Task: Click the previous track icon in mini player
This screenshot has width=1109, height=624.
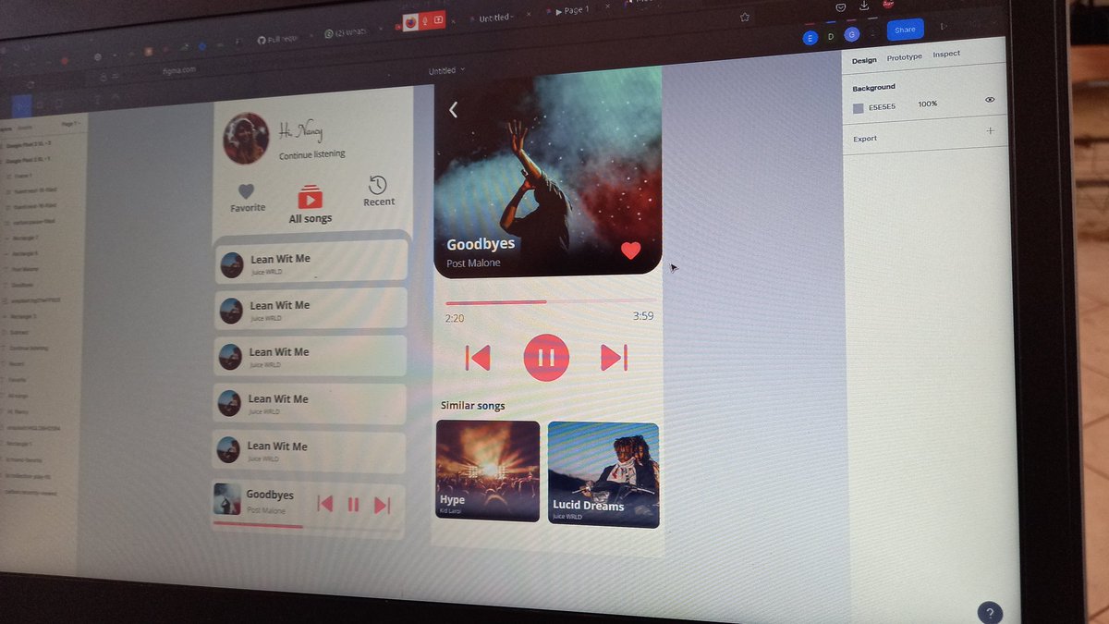Action: (324, 504)
